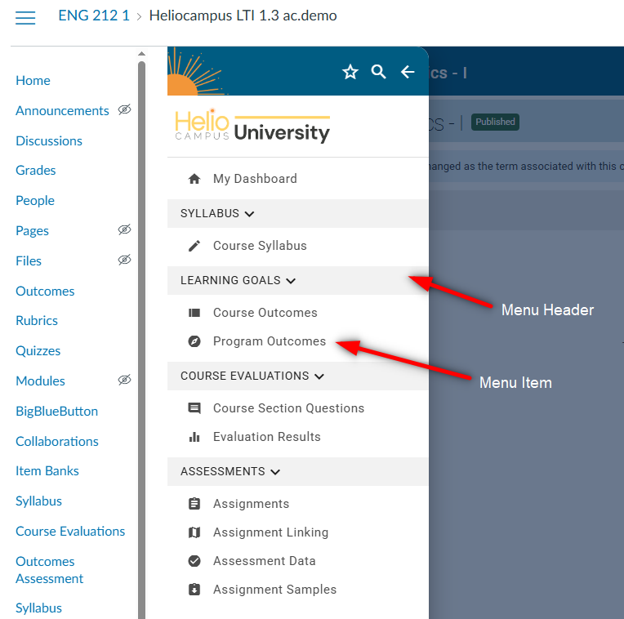Collapse the LEARNING GOALS section

(291, 281)
